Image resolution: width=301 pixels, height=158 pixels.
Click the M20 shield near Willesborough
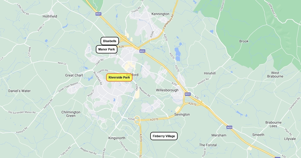pyautogui.click(x=188, y=94)
